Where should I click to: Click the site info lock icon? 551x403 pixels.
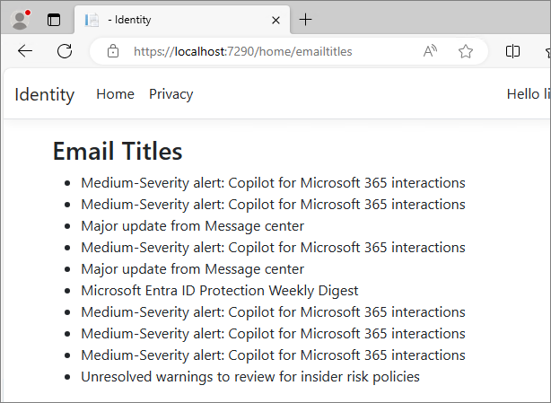113,51
